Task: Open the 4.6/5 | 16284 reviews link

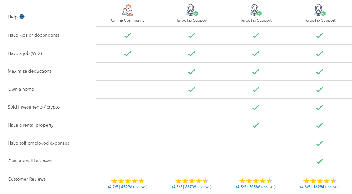Action: 320,187
